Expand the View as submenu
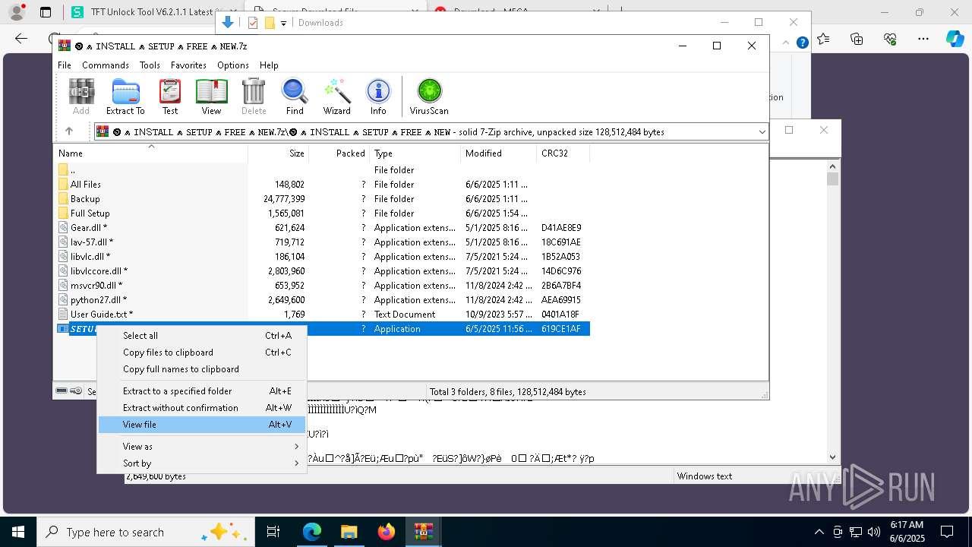Image resolution: width=972 pixels, height=547 pixels. click(201, 447)
